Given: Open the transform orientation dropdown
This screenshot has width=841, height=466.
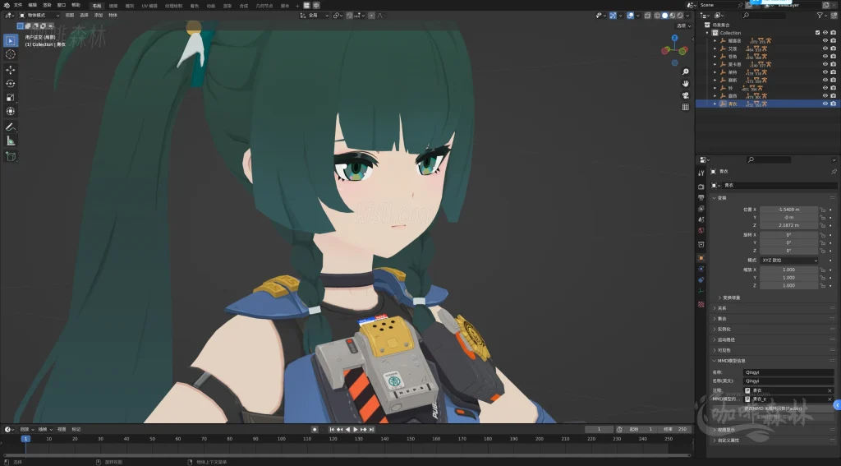Looking at the screenshot, I should pos(315,16).
